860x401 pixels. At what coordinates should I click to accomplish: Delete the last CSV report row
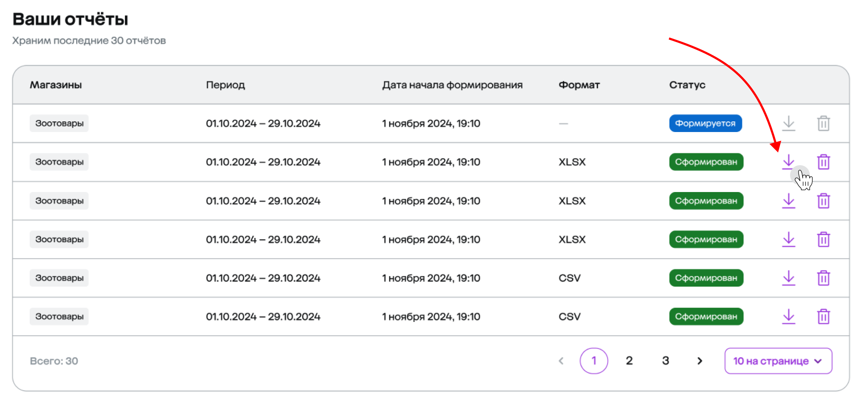(823, 316)
